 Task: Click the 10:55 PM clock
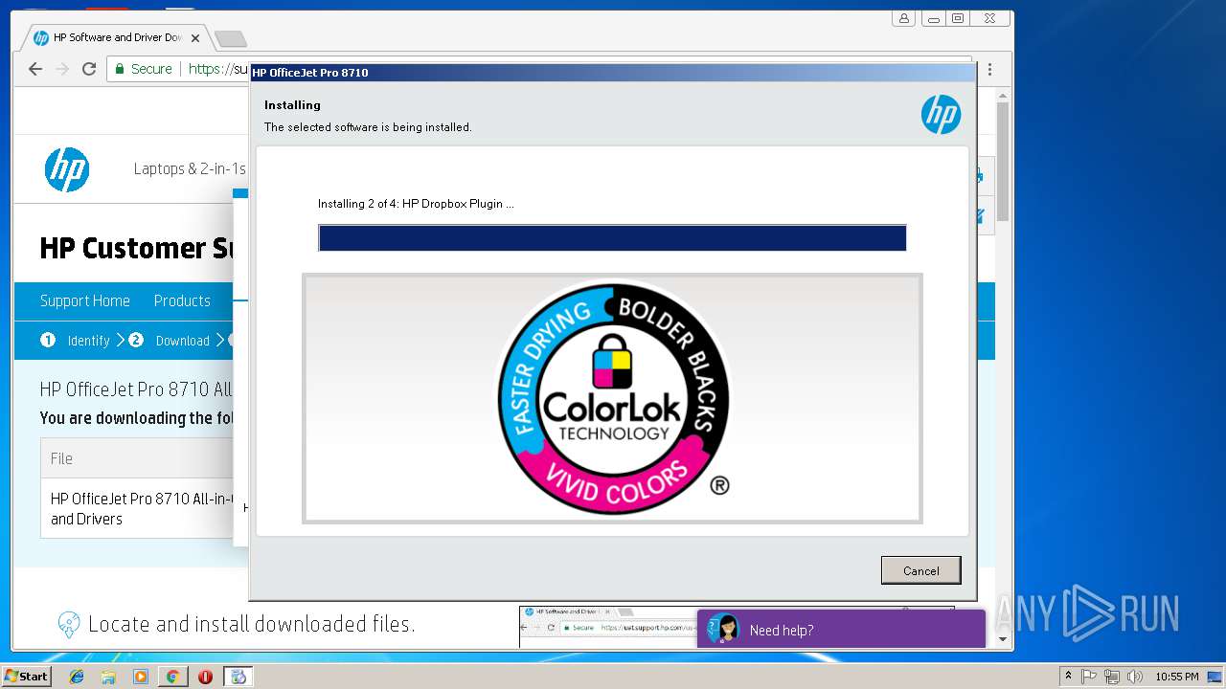click(1176, 677)
